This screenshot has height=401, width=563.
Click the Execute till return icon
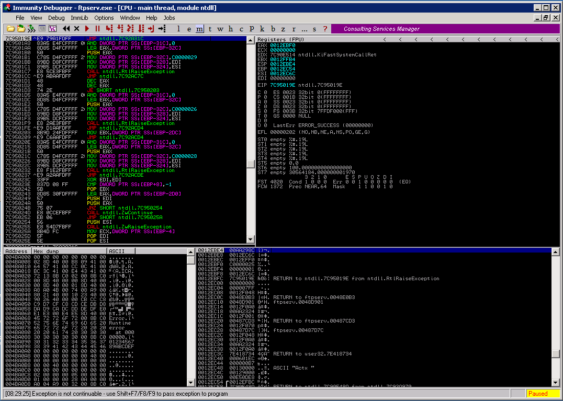pos(151,29)
